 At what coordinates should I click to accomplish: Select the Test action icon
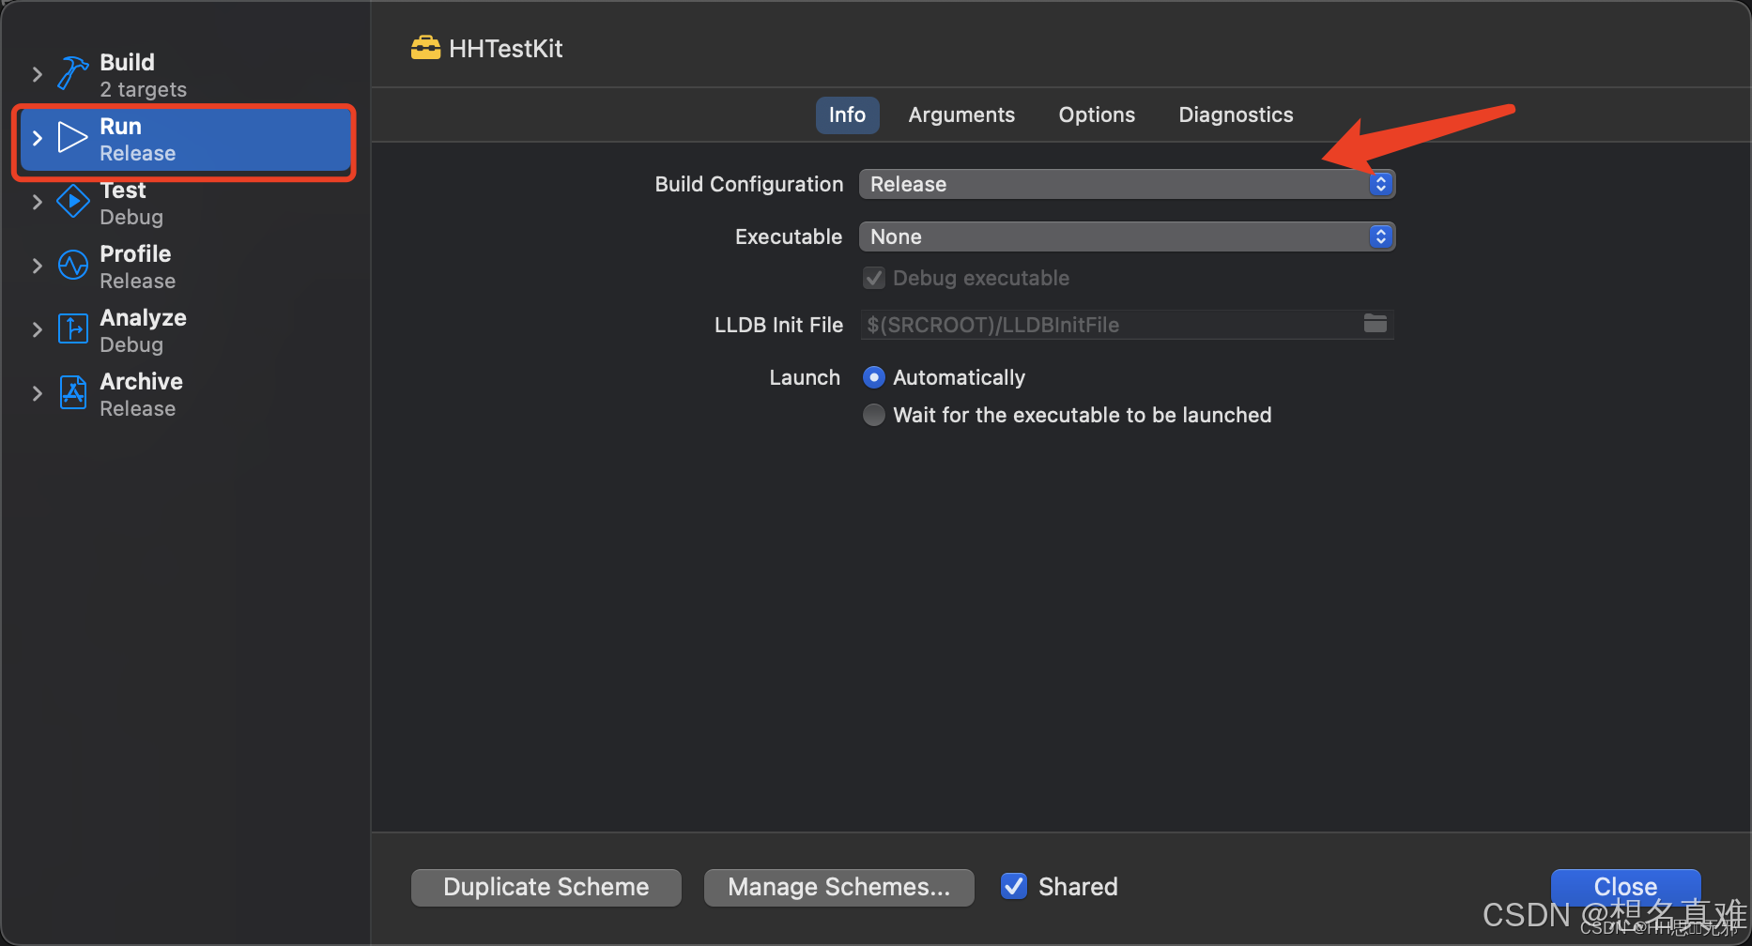(72, 201)
